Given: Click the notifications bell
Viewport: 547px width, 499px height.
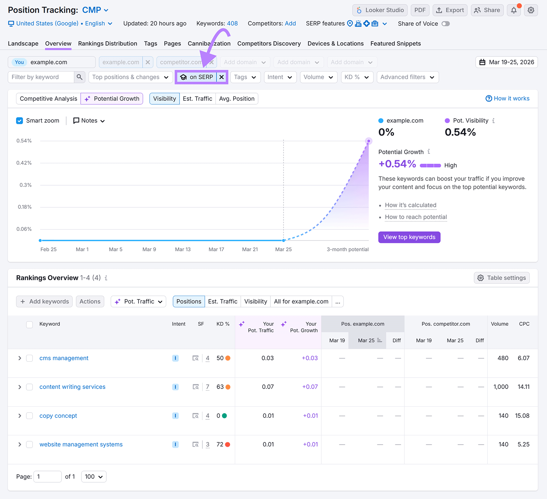Looking at the screenshot, I should click(x=513, y=10).
